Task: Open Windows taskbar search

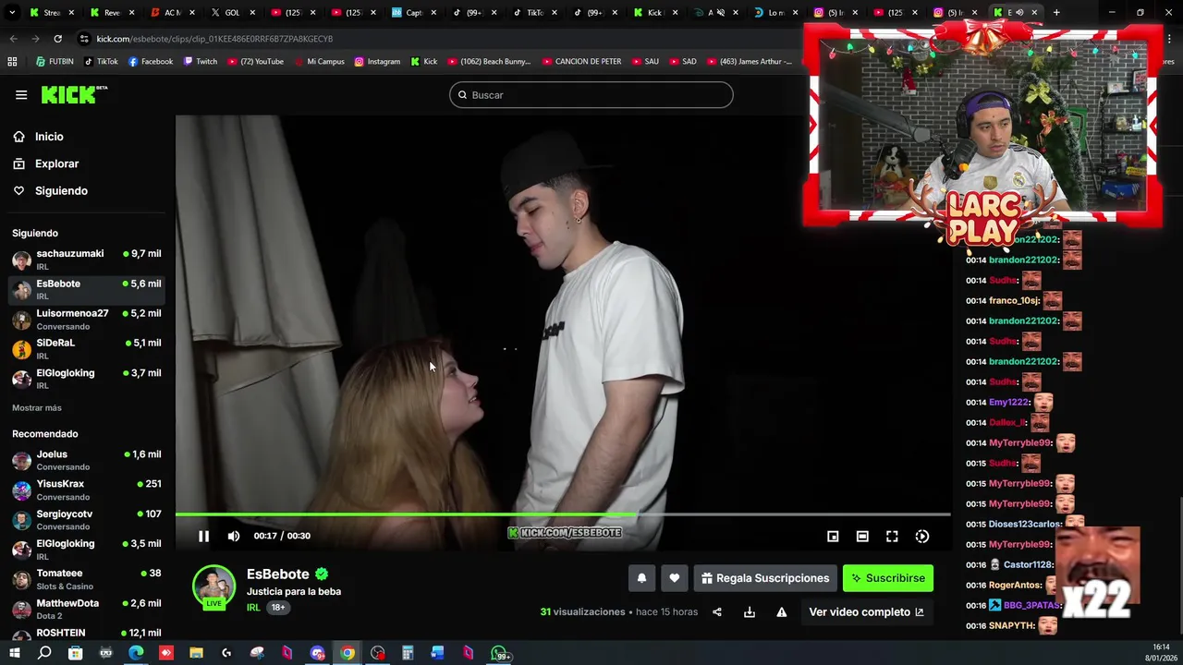Action: (44, 653)
